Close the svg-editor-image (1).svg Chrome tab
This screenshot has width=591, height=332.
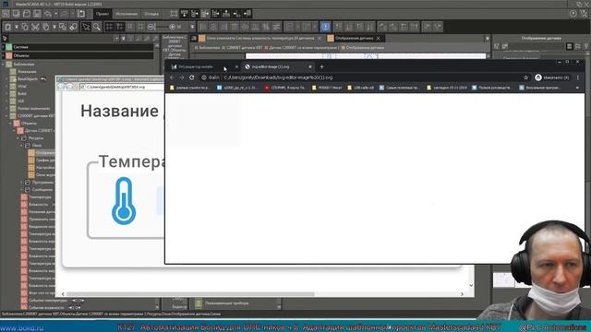(x=310, y=66)
